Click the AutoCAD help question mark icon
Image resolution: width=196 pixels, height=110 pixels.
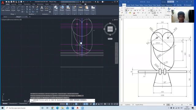pyautogui.click(x=103, y=2)
